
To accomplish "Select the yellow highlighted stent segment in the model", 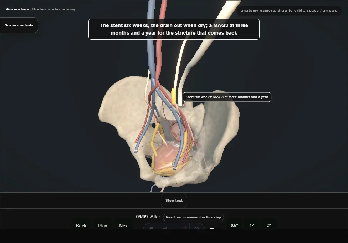I will coord(174,96).
